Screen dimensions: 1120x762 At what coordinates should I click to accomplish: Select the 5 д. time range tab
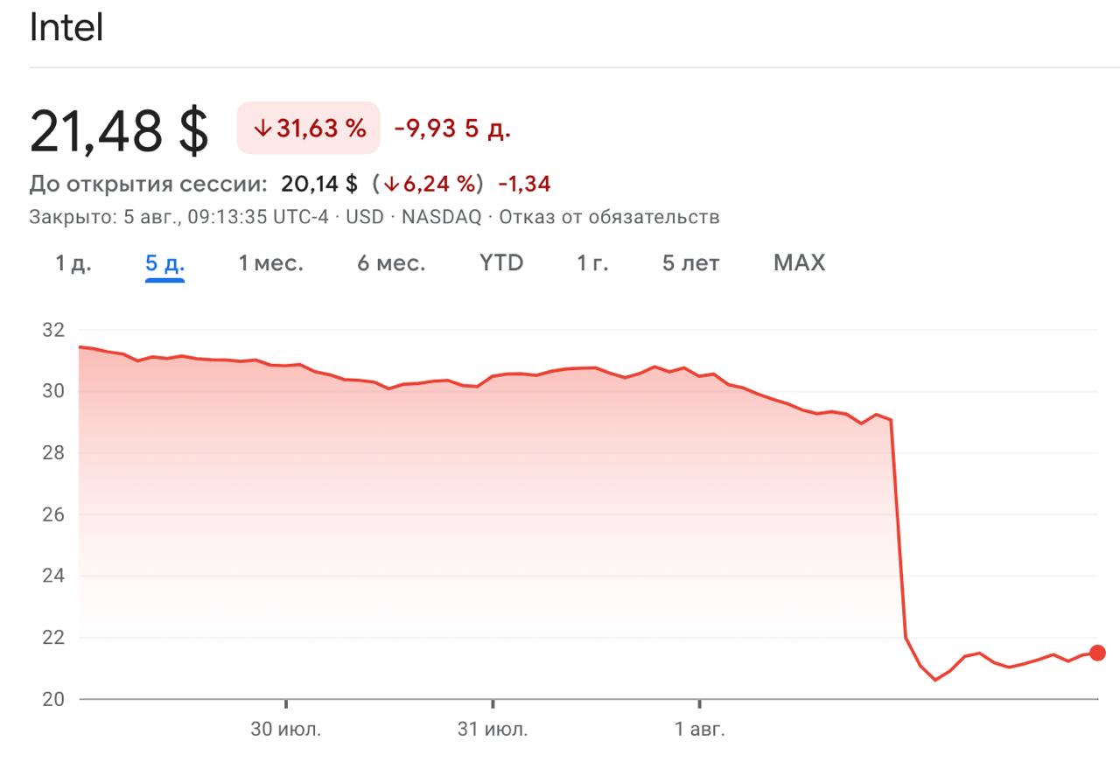(x=164, y=262)
